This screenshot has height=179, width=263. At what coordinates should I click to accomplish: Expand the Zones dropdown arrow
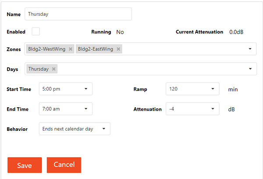(250, 49)
